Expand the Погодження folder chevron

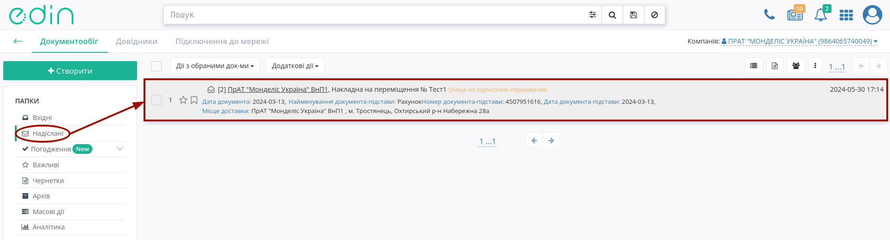tap(120, 149)
